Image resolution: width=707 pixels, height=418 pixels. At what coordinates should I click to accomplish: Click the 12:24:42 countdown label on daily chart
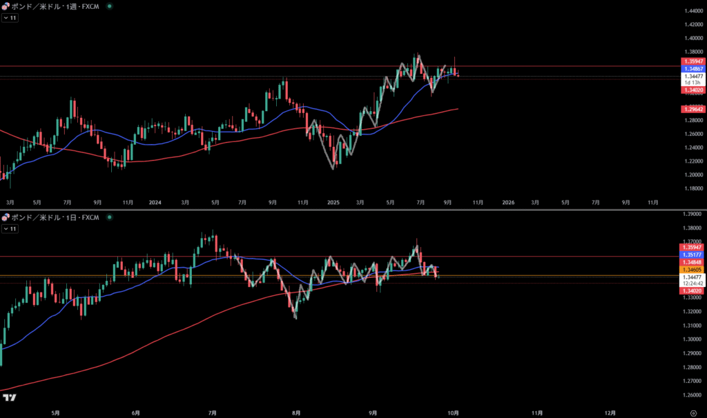pyautogui.click(x=693, y=283)
